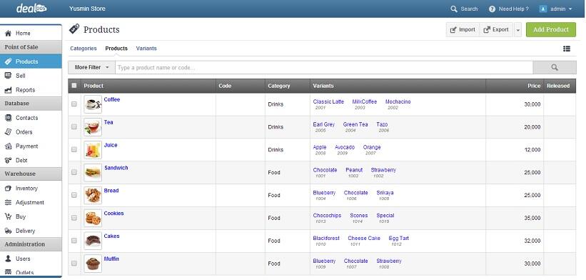Click the Yusmin Store name in header
The height and width of the screenshot is (280, 586).
[x=87, y=9]
